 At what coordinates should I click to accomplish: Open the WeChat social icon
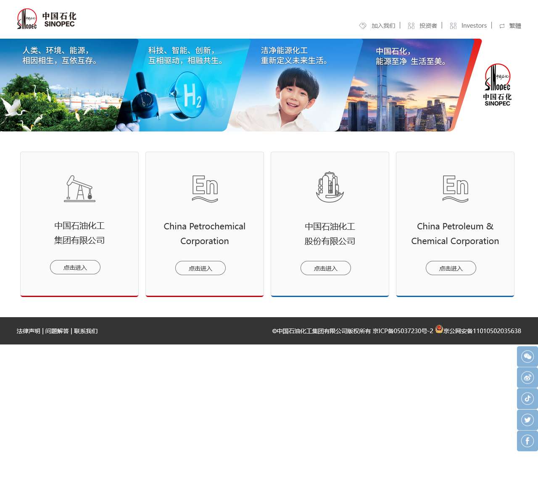click(527, 357)
